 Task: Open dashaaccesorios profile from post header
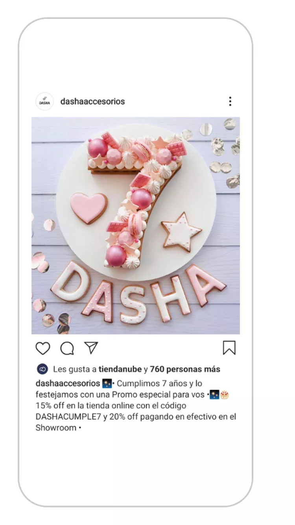(x=92, y=101)
